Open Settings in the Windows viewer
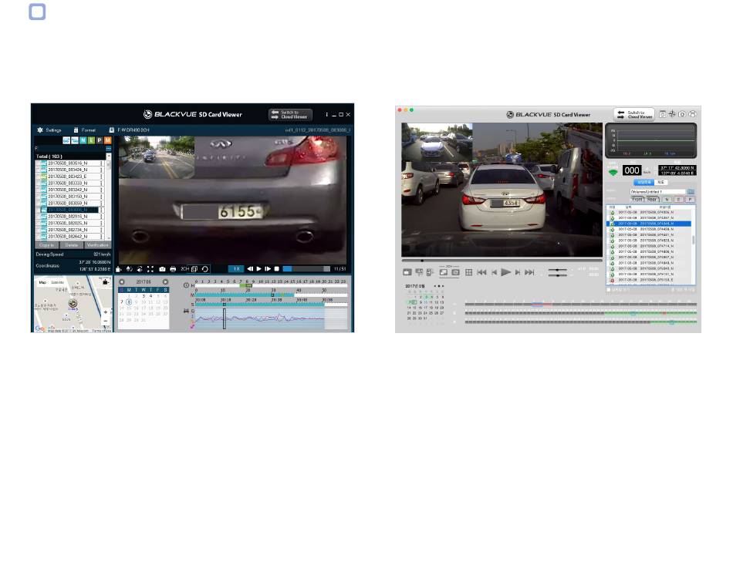This screenshot has height=569, width=733. pos(49,130)
